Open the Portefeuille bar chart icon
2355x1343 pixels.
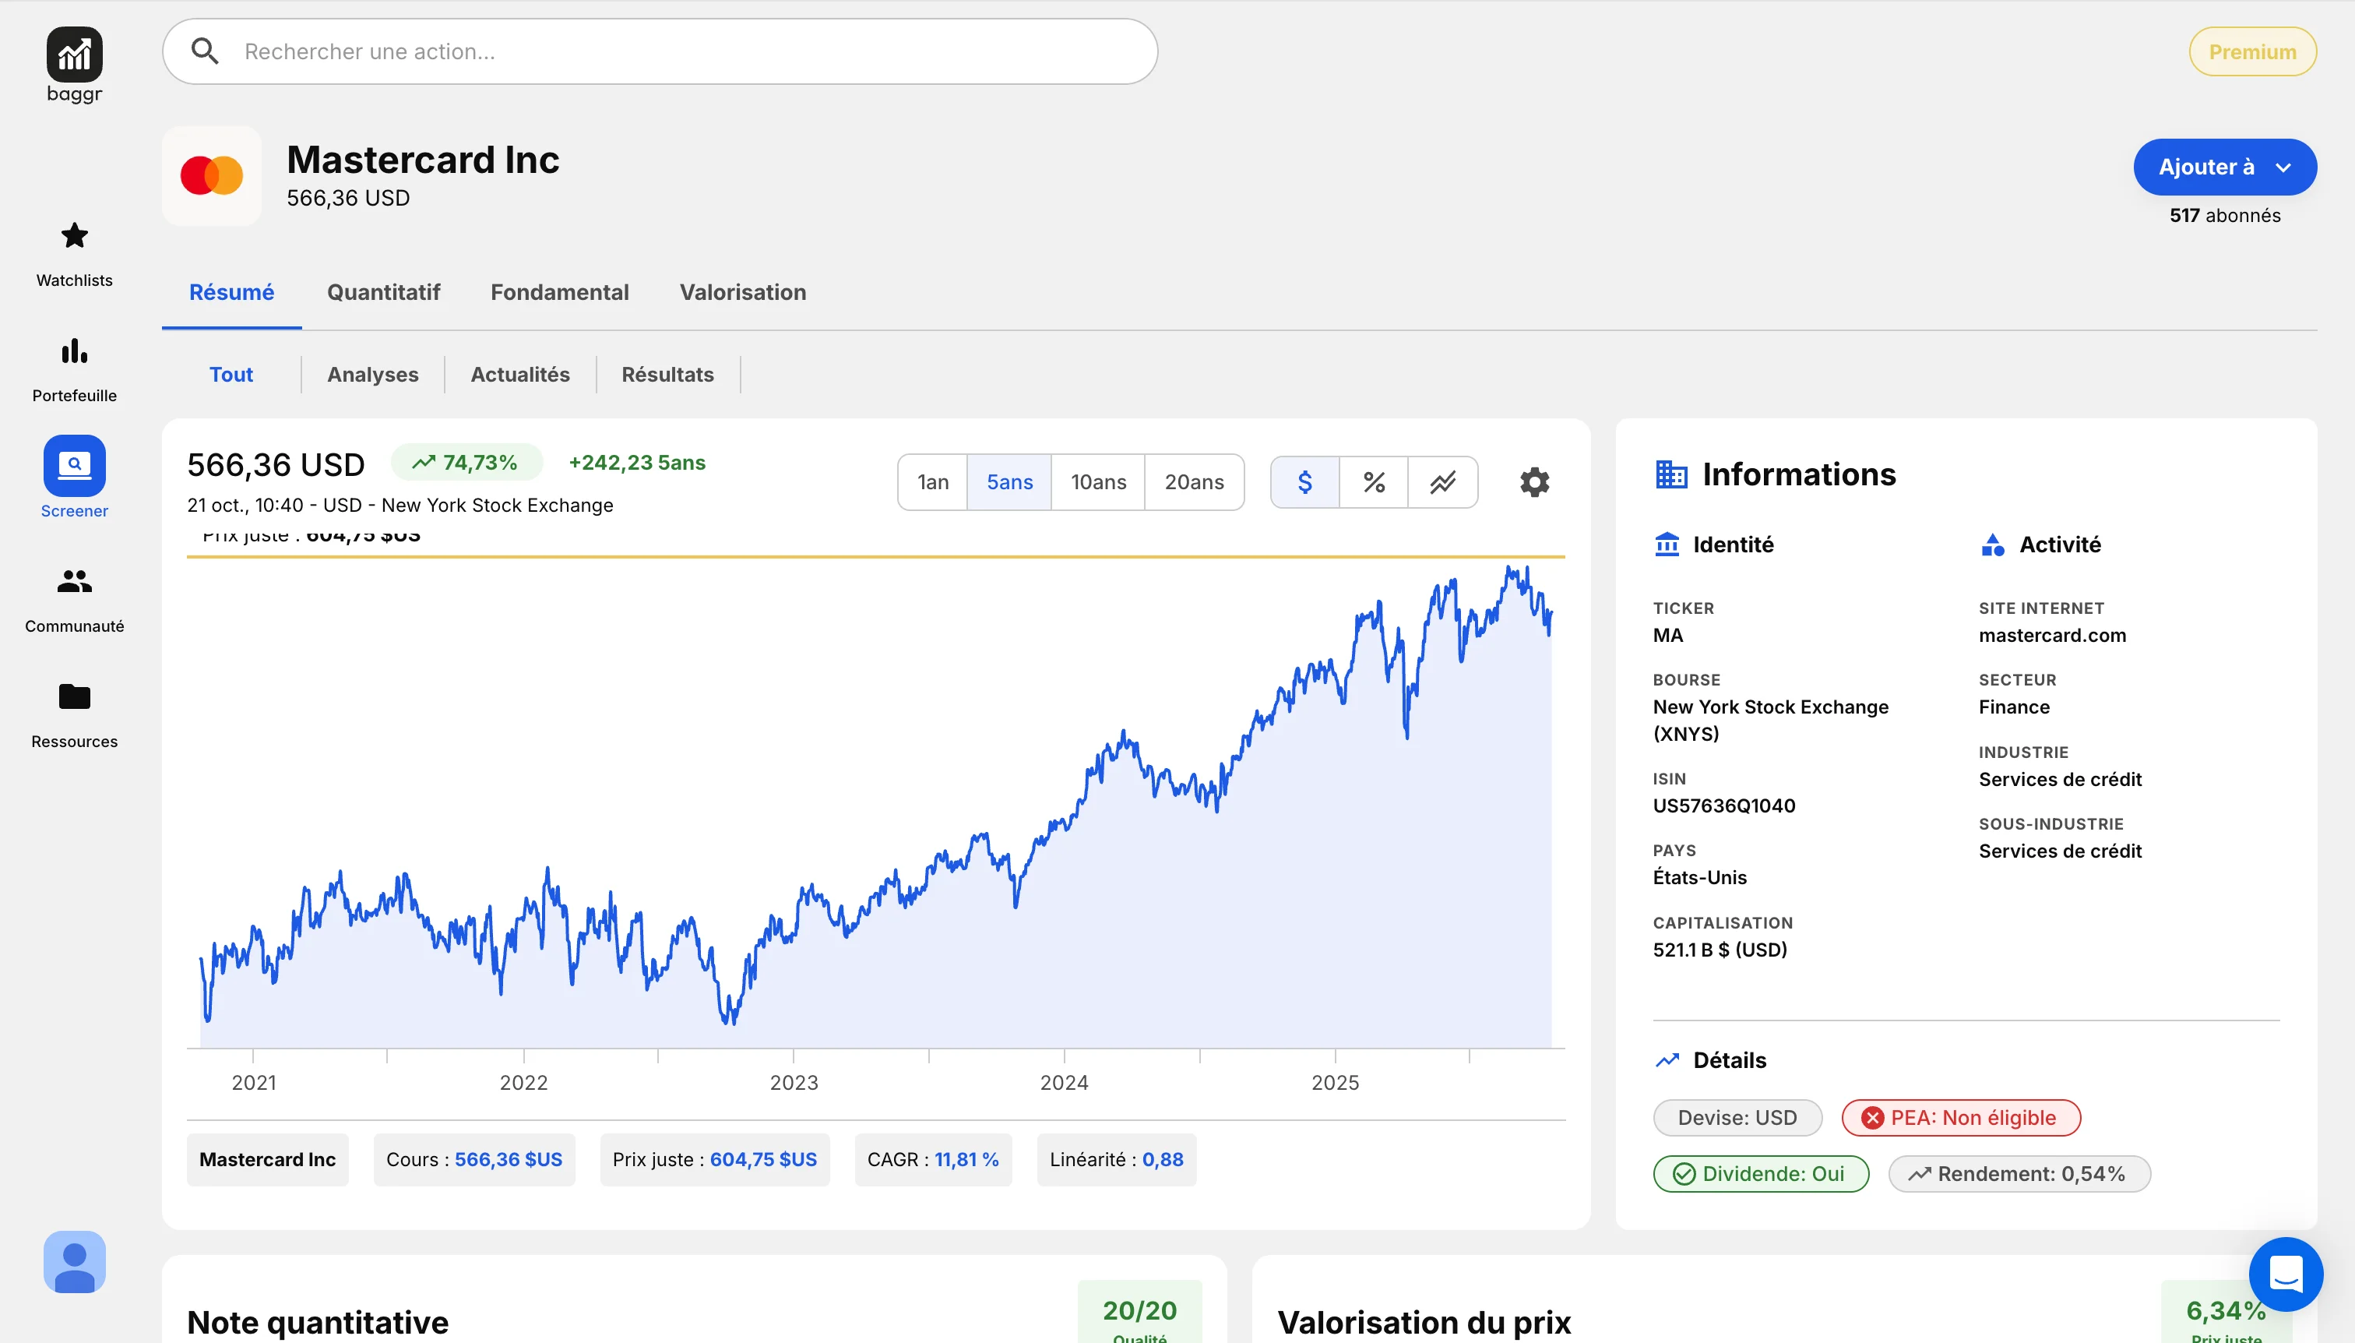[74, 351]
